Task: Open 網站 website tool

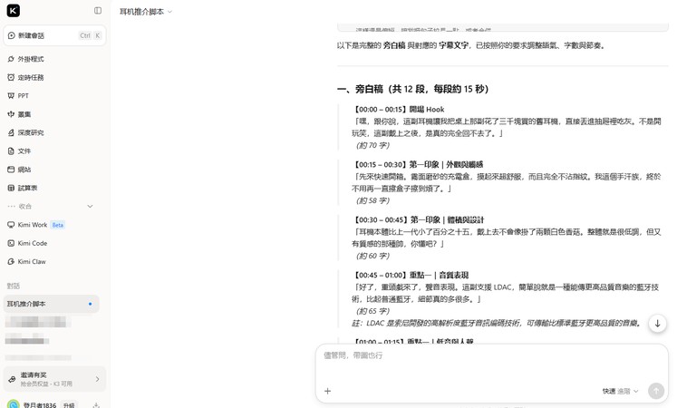Action: (54, 170)
